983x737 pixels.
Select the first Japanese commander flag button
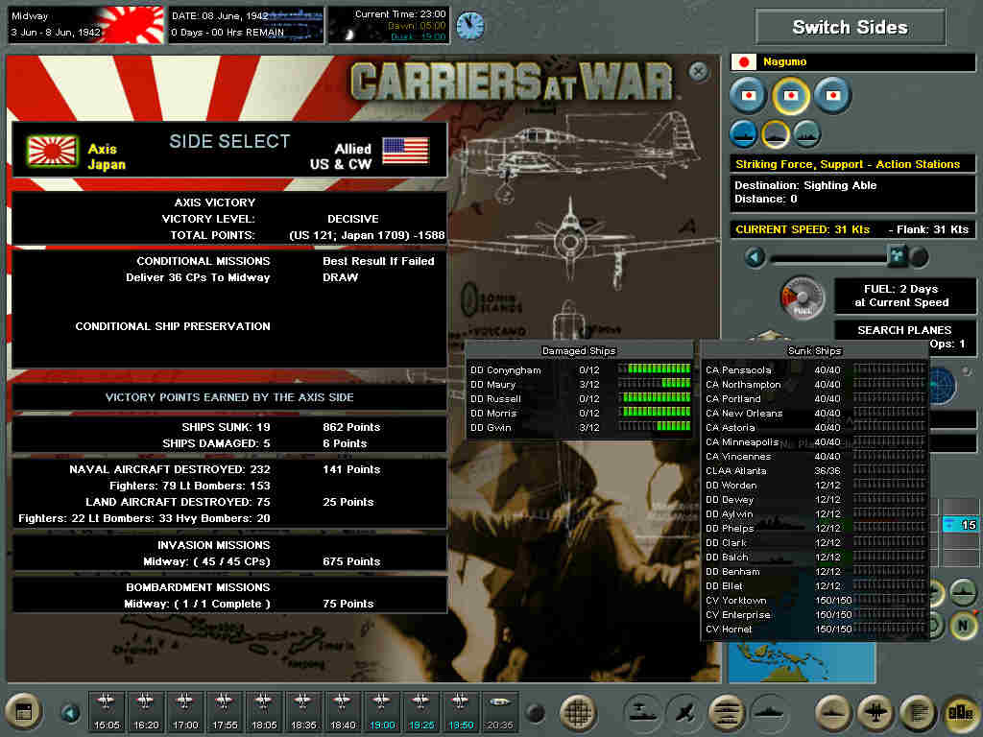(x=748, y=95)
